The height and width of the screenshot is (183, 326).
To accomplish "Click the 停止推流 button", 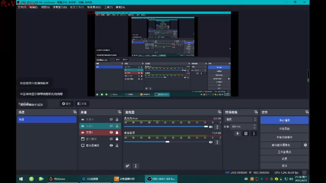I will 284,120.
